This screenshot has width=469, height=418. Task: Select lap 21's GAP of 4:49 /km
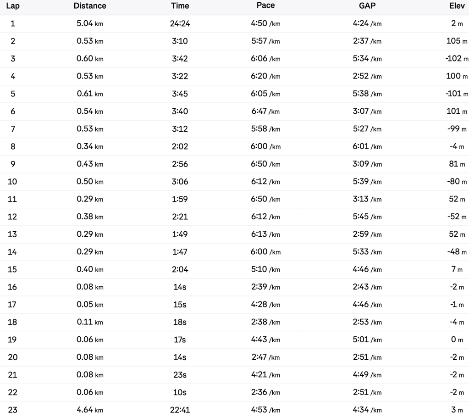[367, 375]
